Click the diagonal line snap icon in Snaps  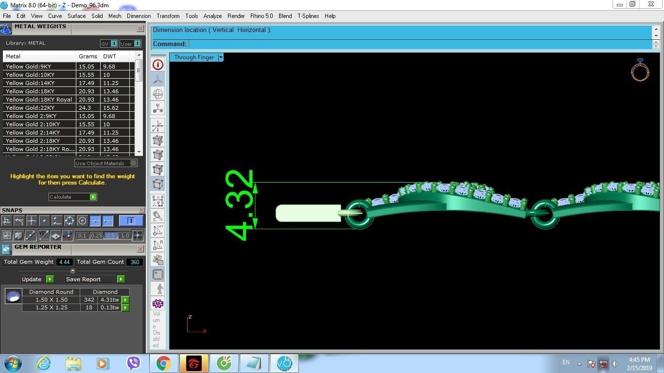pos(31,236)
